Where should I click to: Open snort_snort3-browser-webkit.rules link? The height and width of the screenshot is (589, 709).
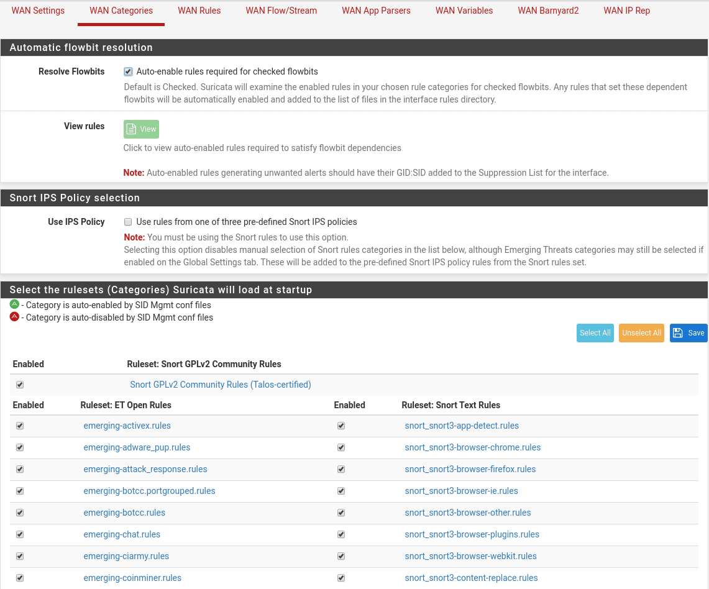[x=471, y=556]
